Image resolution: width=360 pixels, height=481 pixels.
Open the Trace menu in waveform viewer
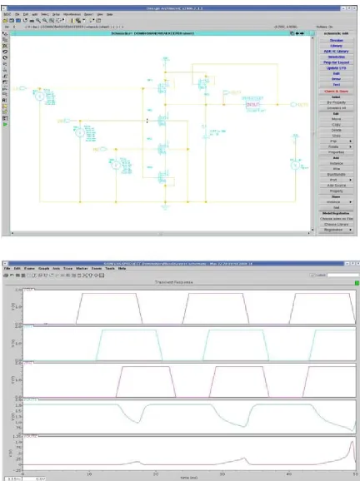(67, 269)
